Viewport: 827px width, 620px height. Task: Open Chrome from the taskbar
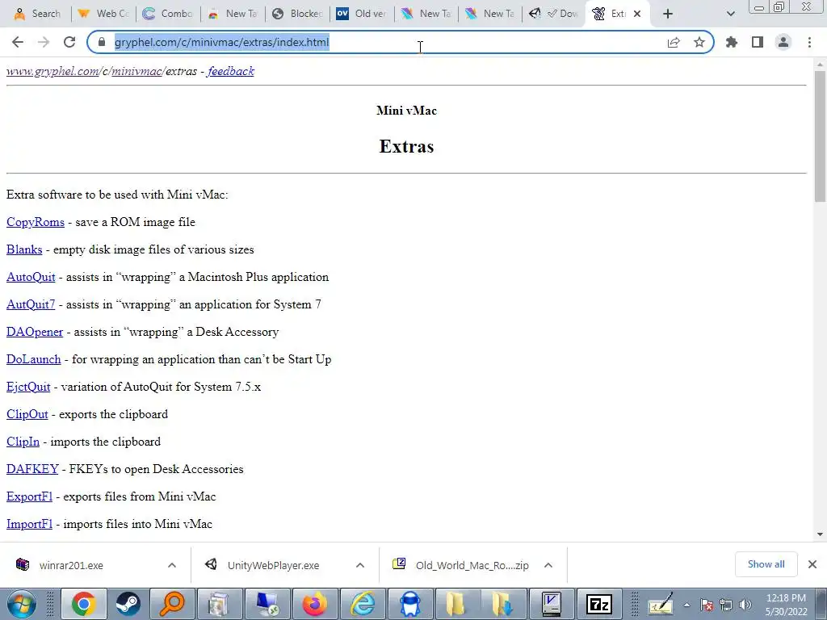tap(84, 604)
